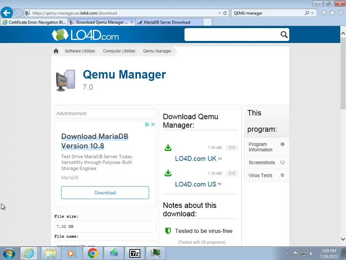Open a new blank tab
The width and height of the screenshot is (346, 260).
click(207, 22)
